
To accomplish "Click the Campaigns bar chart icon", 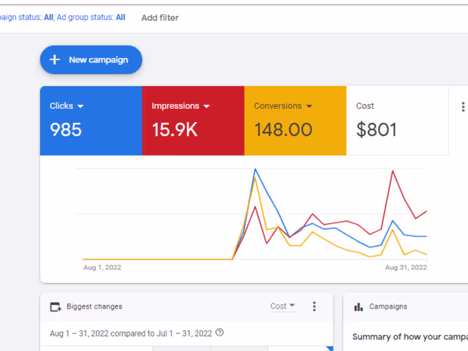I will [358, 307].
